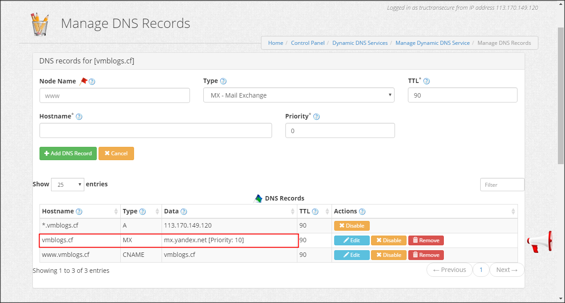Click help icon beside Hostname field label
The width and height of the screenshot is (565, 303).
click(x=79, y=117)
